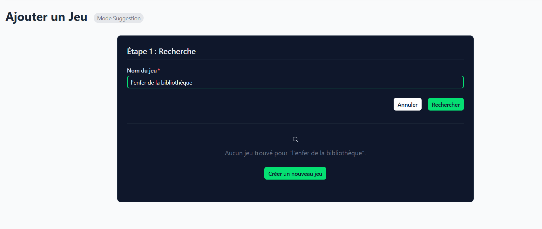The height and width of the screenshot is (229, 542).
Task: Click the step one title in the dark card
Action: tap(161, 51)
